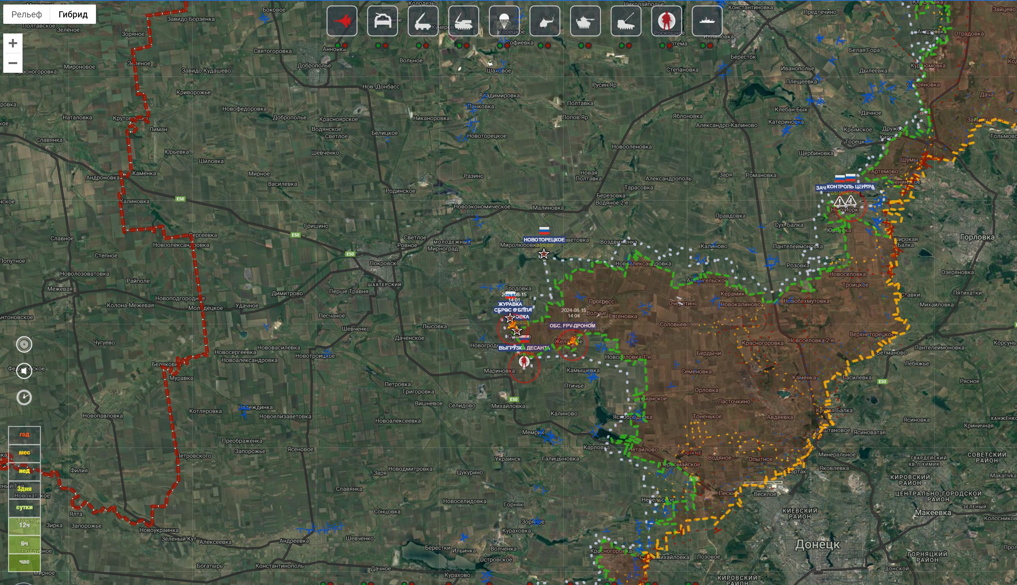Switch to the Рельеф map tab
The image size is (1017, 585).
coord(26,14)
